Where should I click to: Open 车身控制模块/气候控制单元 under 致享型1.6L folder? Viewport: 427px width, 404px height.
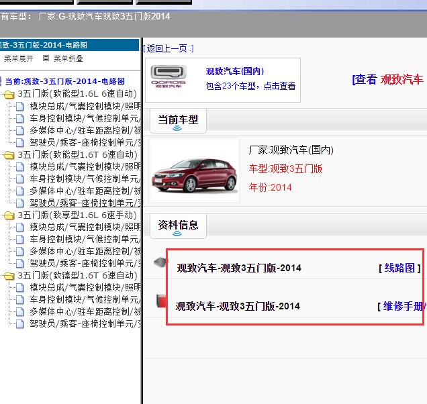point(85,239)
